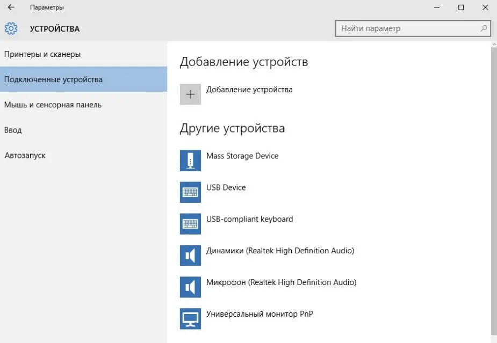Open Мышь и сенсорная панель settings

click(53, 105)
